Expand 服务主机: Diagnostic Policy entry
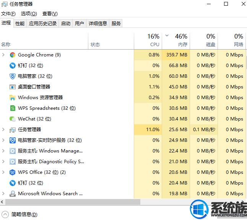Screen dimensions: 247x220 point(3,162)
